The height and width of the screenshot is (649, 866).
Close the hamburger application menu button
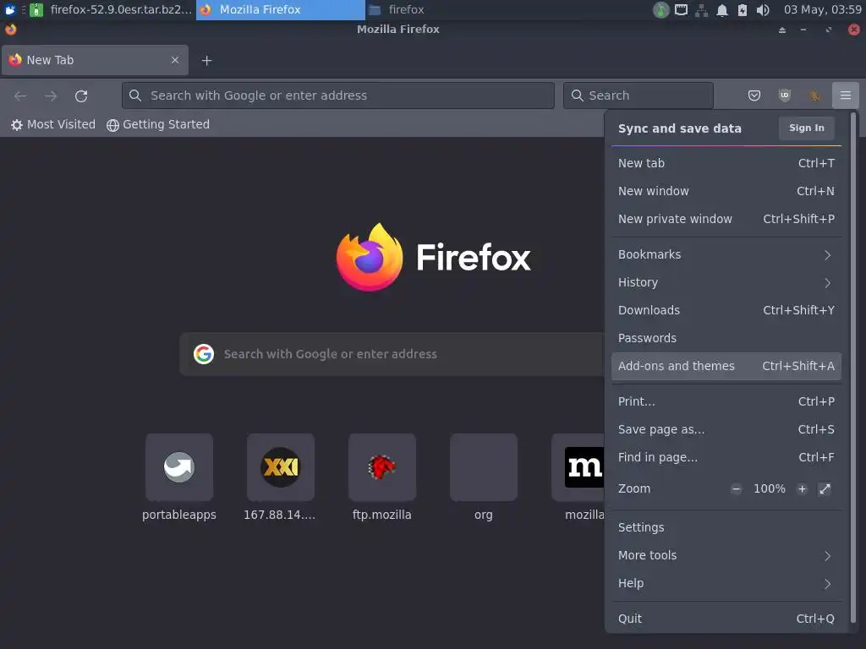tap(845, 95)
